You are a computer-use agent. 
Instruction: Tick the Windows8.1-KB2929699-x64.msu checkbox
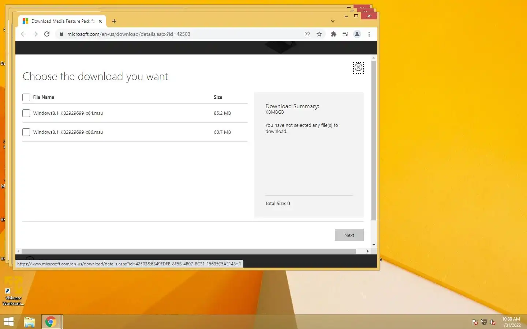coord(26,113)
